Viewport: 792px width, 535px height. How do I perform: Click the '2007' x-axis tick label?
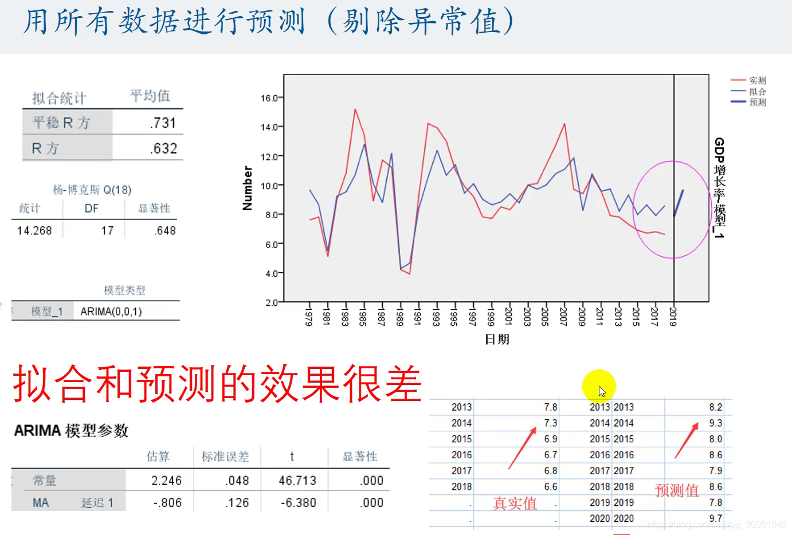click(563, 317)
